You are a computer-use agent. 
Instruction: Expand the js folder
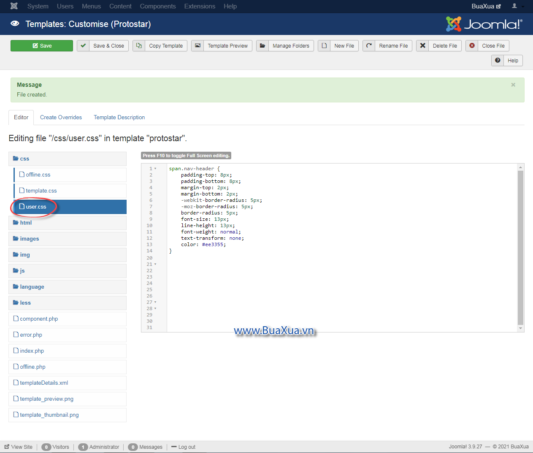pos(68,271)
